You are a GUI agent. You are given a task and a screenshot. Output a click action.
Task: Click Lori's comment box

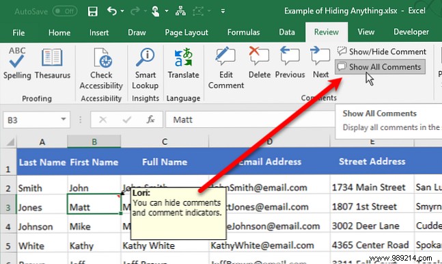click(x=178, y=213)
